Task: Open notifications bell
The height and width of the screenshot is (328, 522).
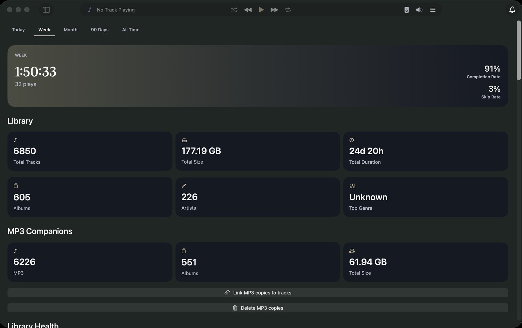Action: pyautogui.click(x=512, y=10)
